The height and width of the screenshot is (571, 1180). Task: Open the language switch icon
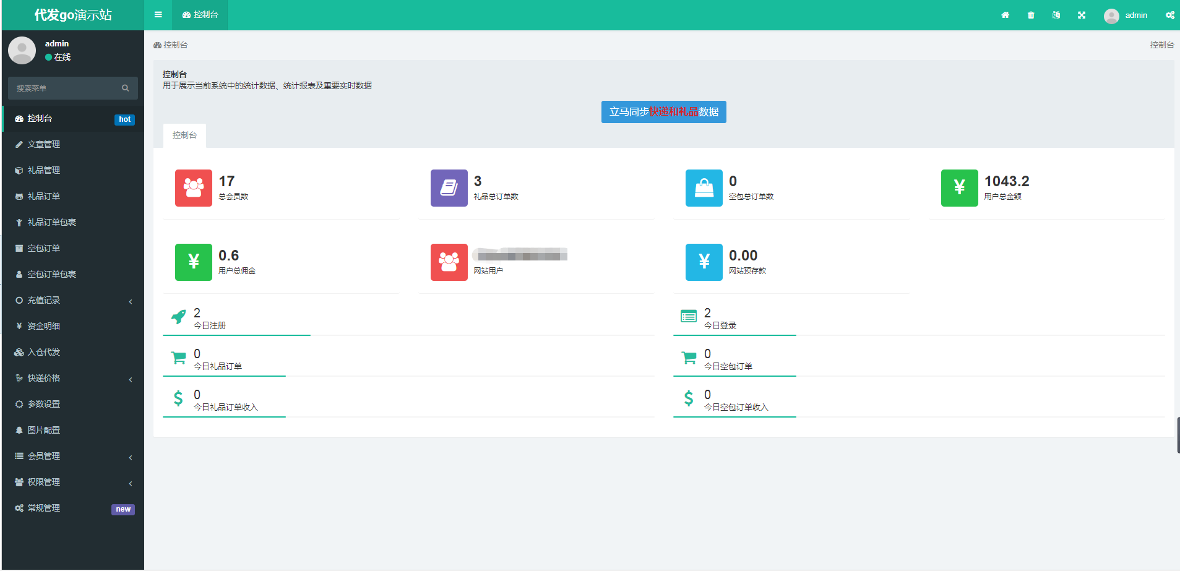(1056, 15)
